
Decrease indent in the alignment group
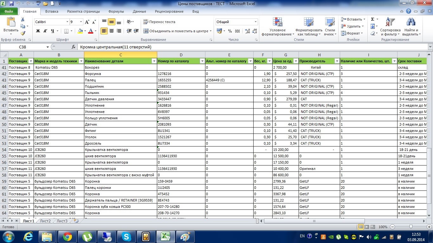(x=129, y=31)
